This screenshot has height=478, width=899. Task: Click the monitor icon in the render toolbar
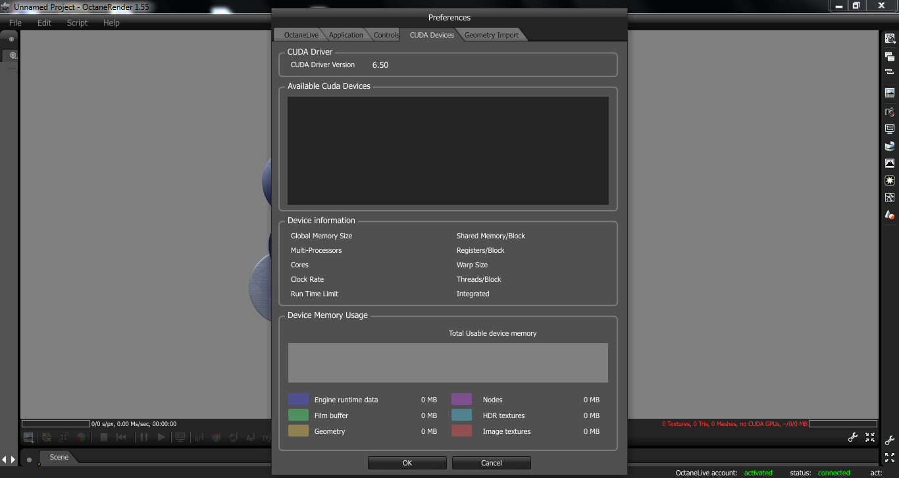pos(180,437)
